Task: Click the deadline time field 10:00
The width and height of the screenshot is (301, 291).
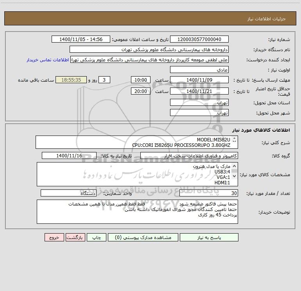Action: coord(140,80)
